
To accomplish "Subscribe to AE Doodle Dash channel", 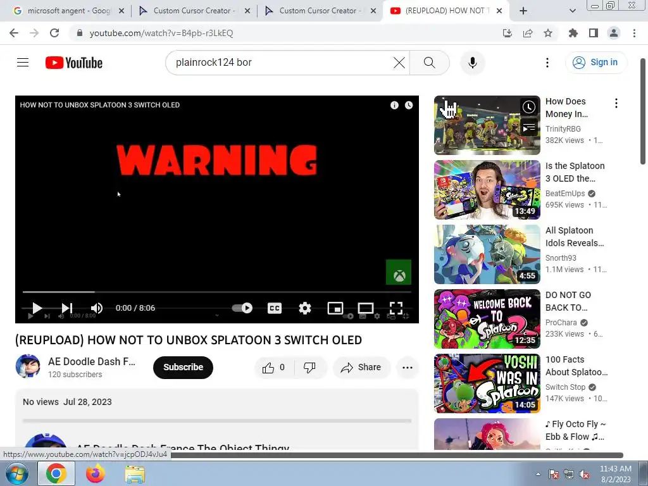I will tap(183, 368).
